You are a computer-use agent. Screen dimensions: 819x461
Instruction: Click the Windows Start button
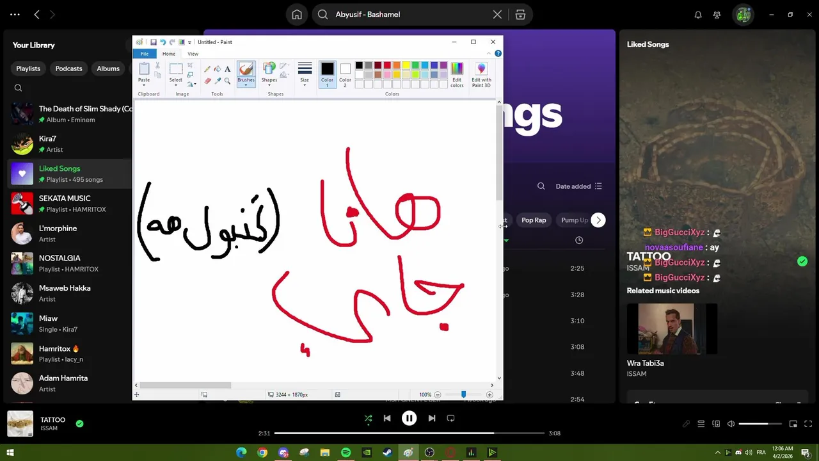[x=10, y=453]
